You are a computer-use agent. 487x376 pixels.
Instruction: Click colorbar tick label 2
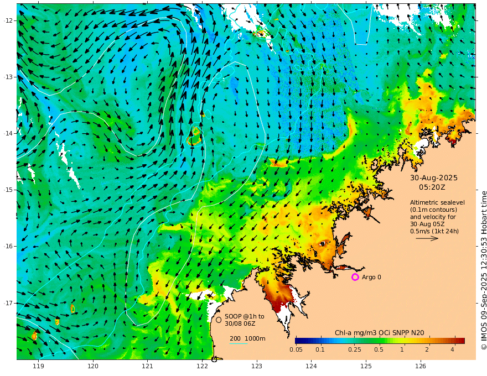427,349
